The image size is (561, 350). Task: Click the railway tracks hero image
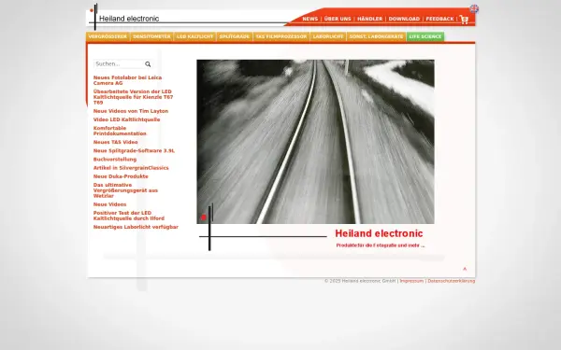(315, 142)
